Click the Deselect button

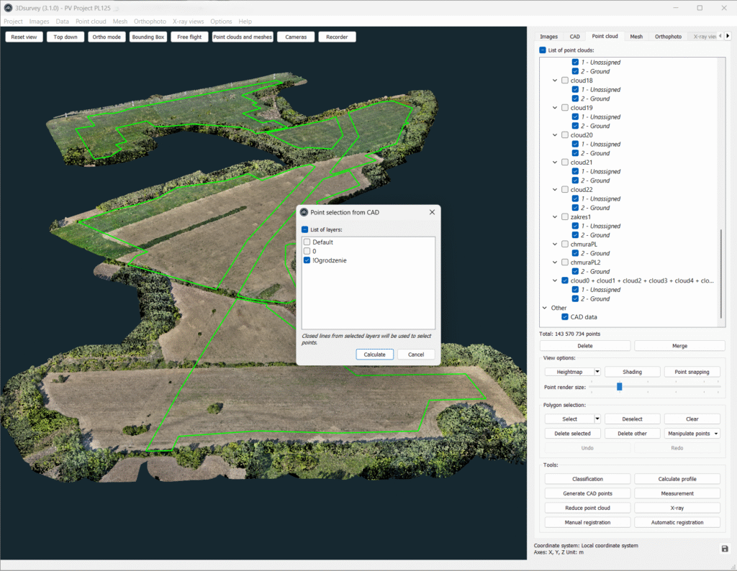click(632, 419)
